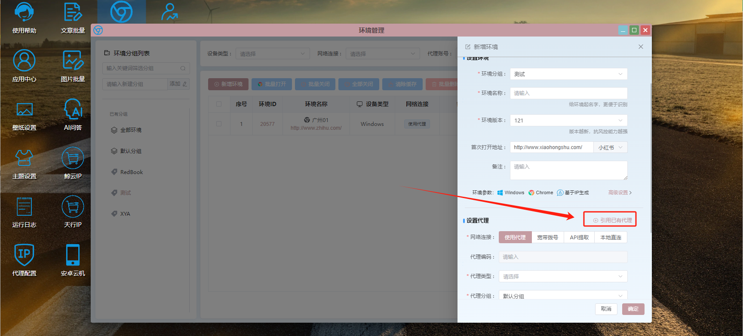
Task: Open the 鲸云IP icon
Action: point(73,163)
